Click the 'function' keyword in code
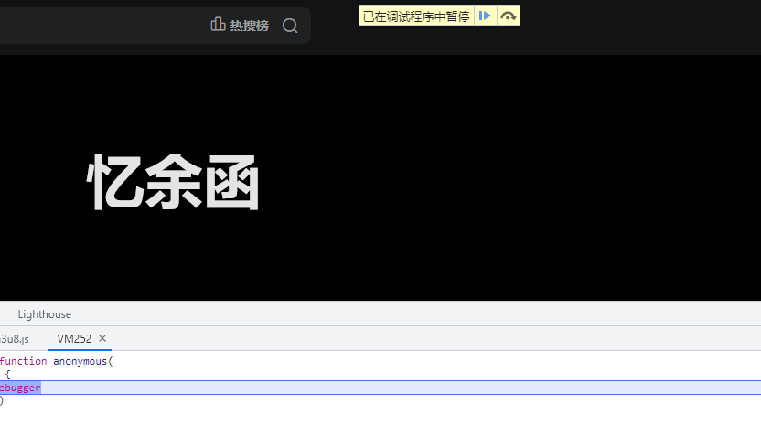 [23, 361]
